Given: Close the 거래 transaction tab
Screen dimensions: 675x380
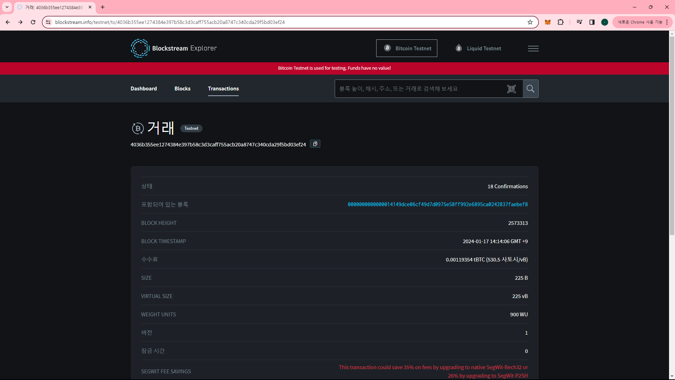Looking at the screenshot, I should tap(90, 7).
